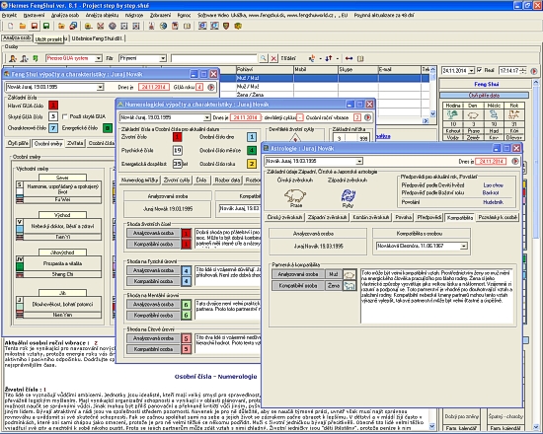This screenshot has width=543, height=434.
Task: Toggle the Real checkbox beside the date
Action: tap(479, 70)
